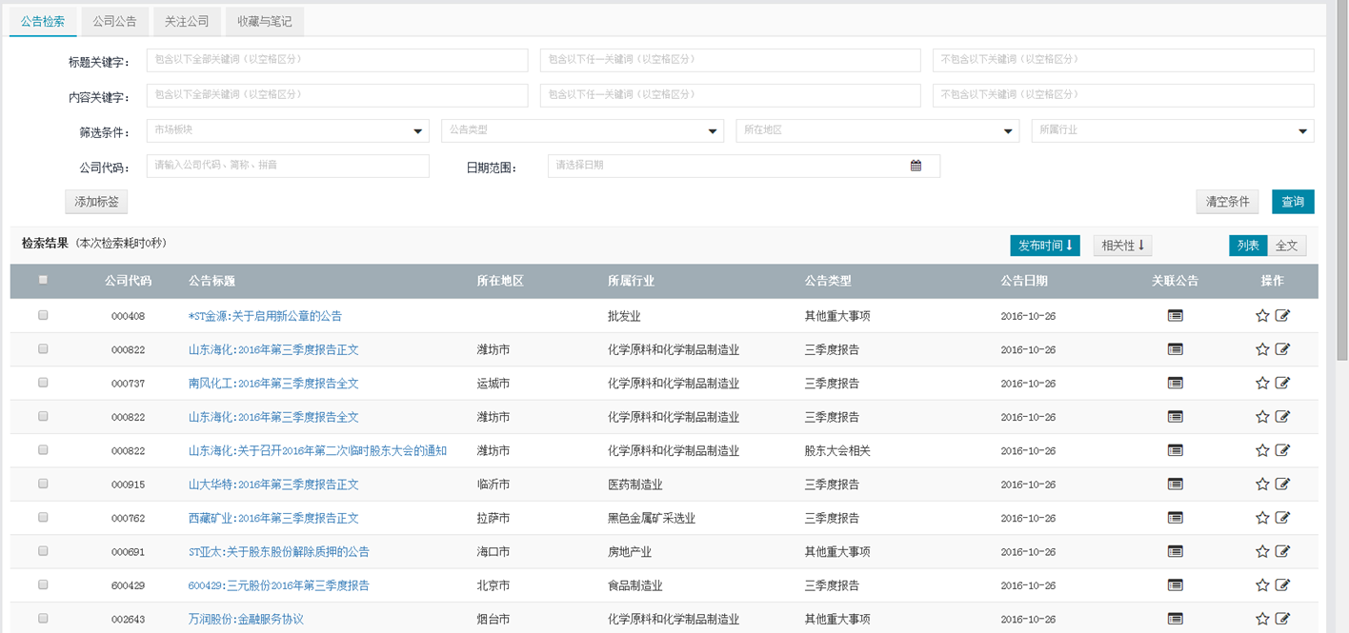
Task: Expand the 所在地区 dropdown
Action: [877, 130]
